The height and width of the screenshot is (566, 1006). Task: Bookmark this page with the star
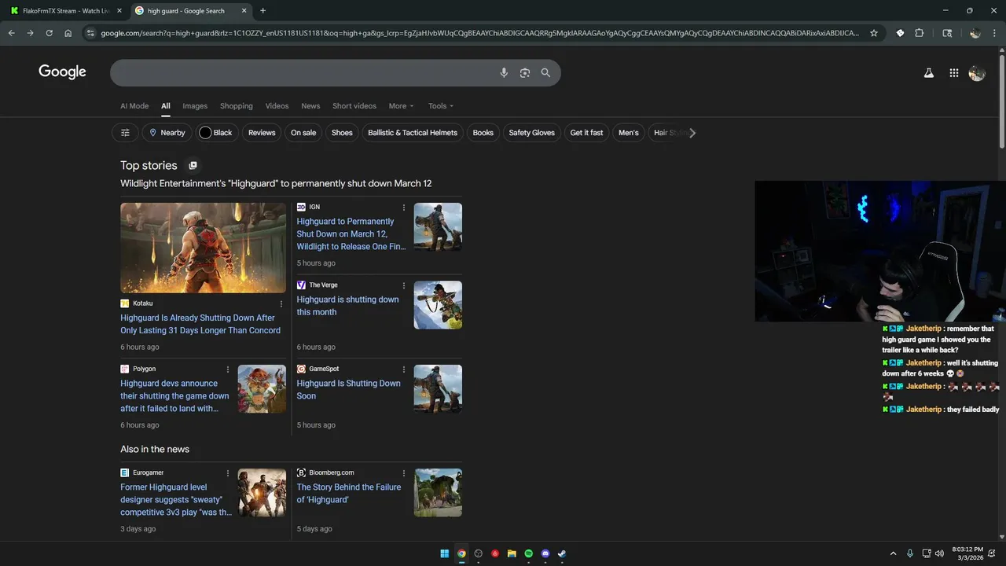click(873, 33)
